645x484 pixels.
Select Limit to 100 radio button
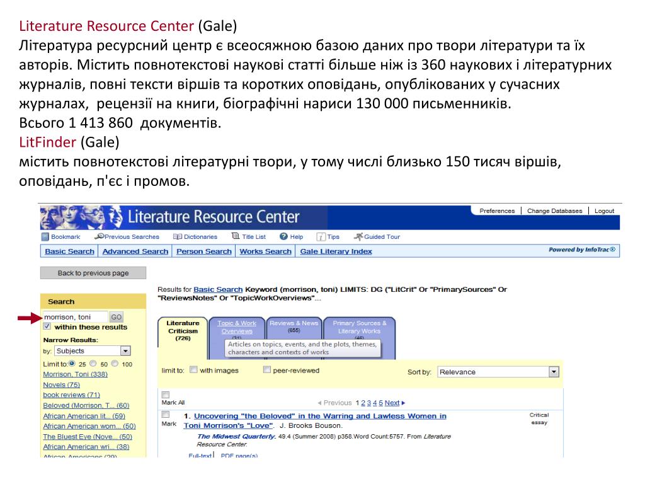pos(115,364)
